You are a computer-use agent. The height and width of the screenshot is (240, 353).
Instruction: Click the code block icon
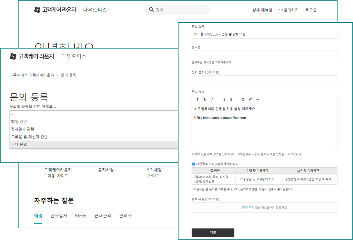[243, 100]
